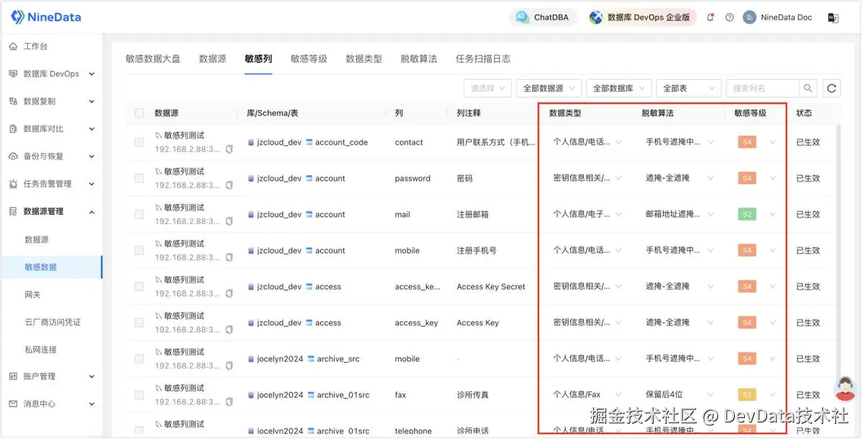Select 敏感数据 in the sidebar

(51, 267)
